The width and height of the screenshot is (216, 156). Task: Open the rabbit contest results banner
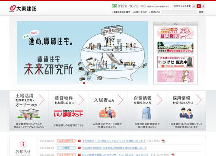pyautogui.click(x=175, y=33)
